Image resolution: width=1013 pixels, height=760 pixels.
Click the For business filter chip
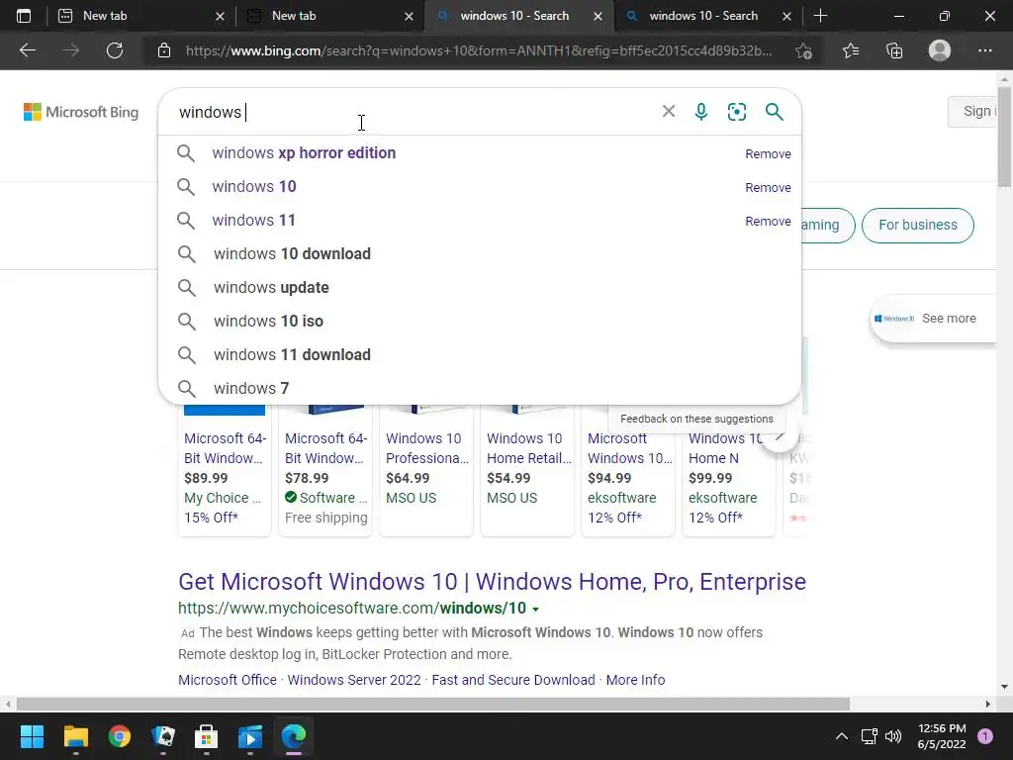(917, 225)
